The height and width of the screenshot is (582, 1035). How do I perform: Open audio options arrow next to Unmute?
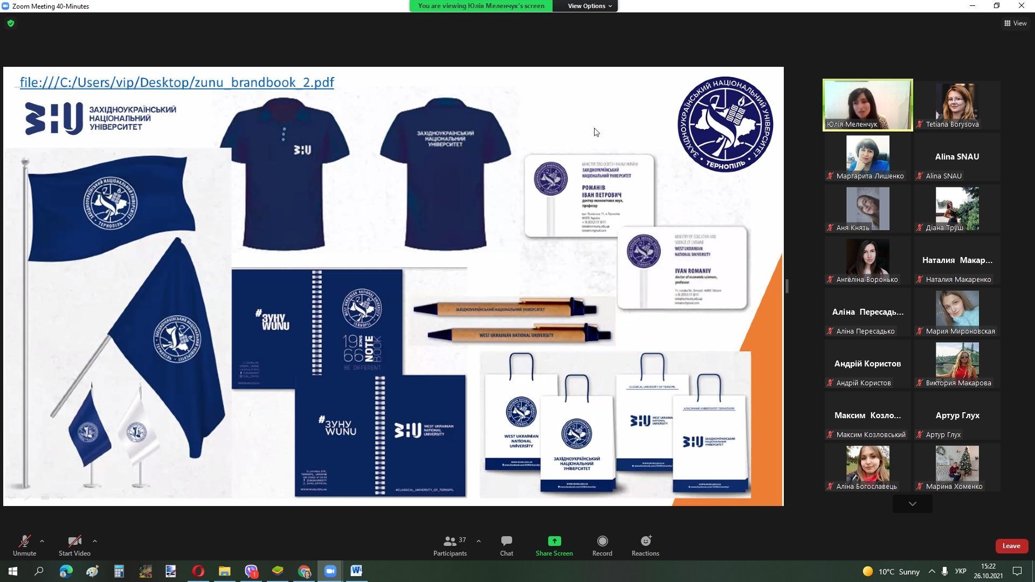tap(42, 541)
